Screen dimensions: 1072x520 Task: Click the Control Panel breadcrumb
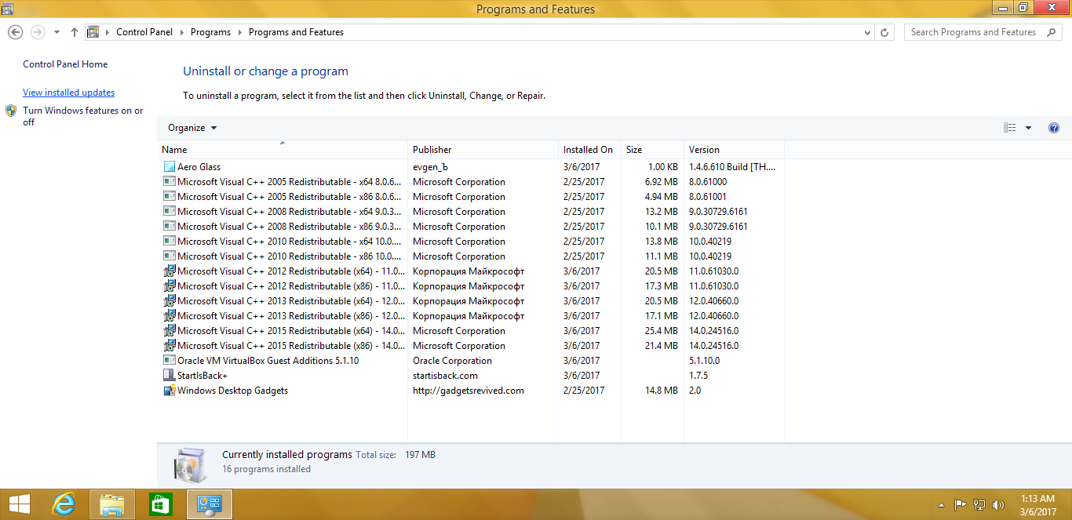tap(145, 32)
